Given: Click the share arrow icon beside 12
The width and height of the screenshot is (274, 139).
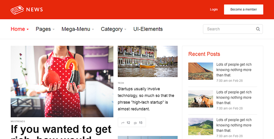Looking at the screenshot, I should (x=123, y=123).
